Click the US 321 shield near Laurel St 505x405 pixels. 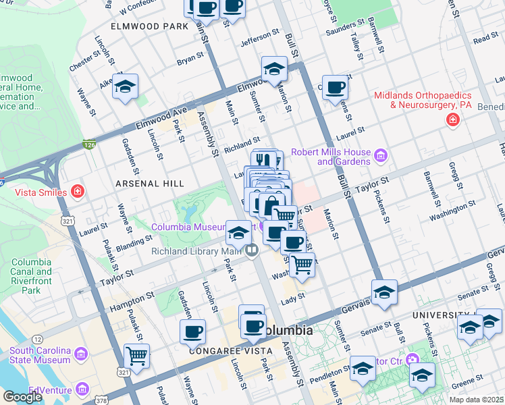pos(68,221)
